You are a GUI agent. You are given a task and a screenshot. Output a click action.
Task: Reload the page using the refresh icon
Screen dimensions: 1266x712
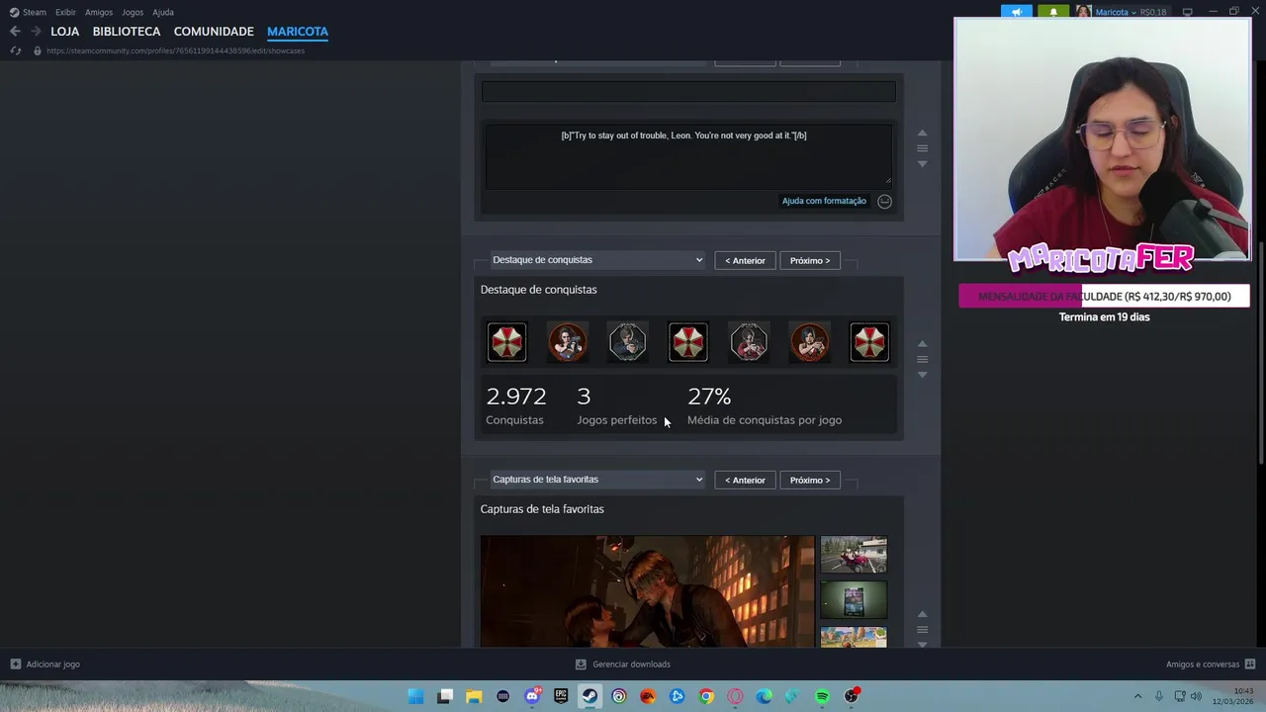(15, 50)
